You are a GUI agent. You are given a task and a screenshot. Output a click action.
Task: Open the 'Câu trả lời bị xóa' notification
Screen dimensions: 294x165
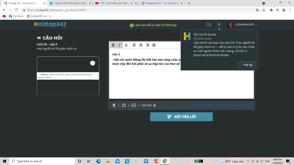[219, 44]
